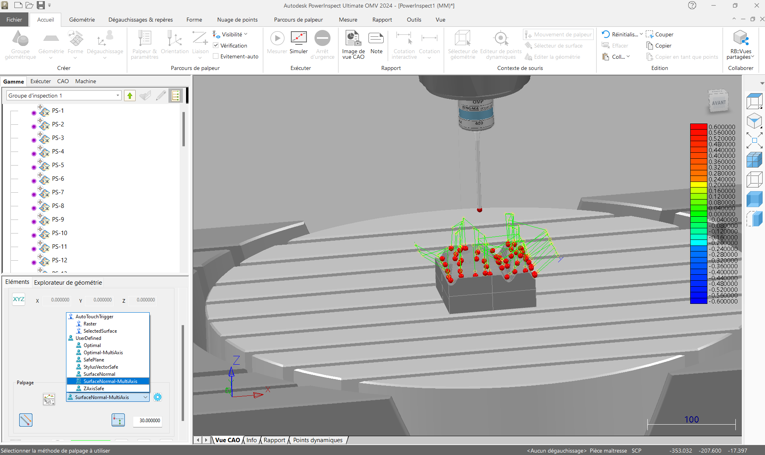Click the tree list view icon in Gamme toolbar

[x=175, y=96]
